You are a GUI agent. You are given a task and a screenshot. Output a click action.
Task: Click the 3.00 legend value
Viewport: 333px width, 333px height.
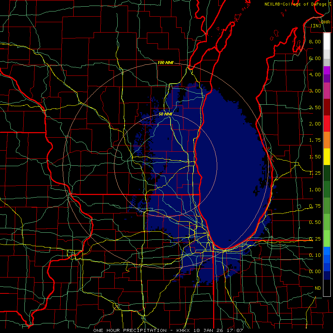tap(315, 91)
